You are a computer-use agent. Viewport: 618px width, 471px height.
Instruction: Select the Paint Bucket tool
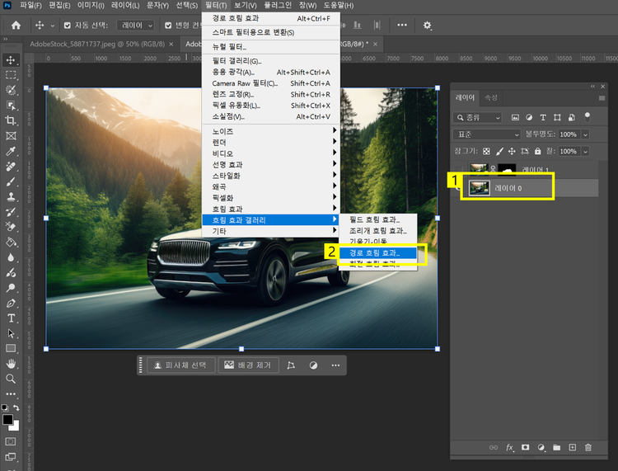(x=11, y=243)
